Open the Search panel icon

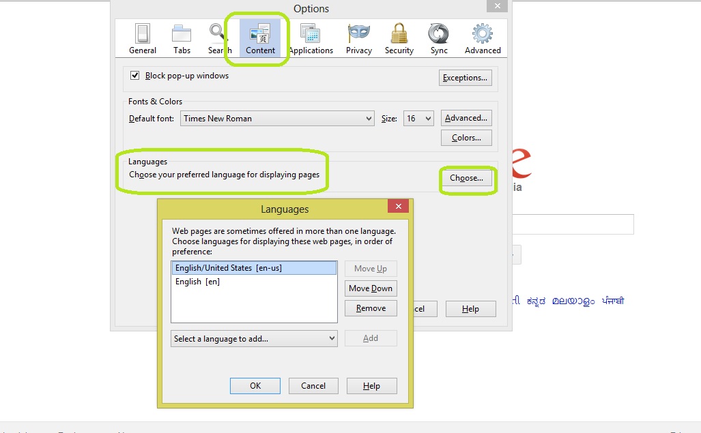coord(218,38)
